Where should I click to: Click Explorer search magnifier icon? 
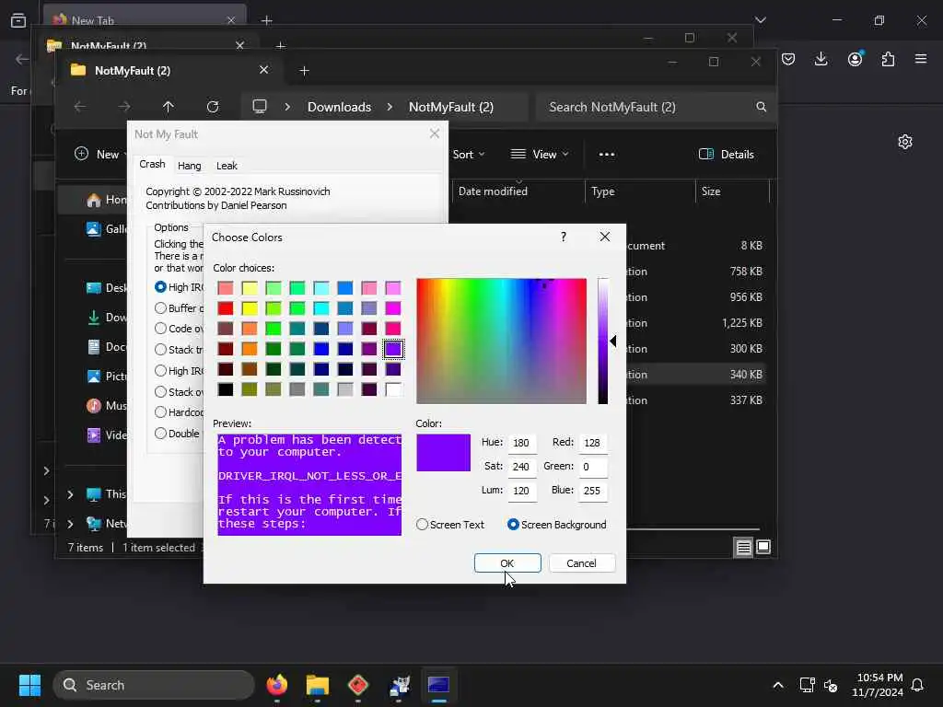click(761, 107)
